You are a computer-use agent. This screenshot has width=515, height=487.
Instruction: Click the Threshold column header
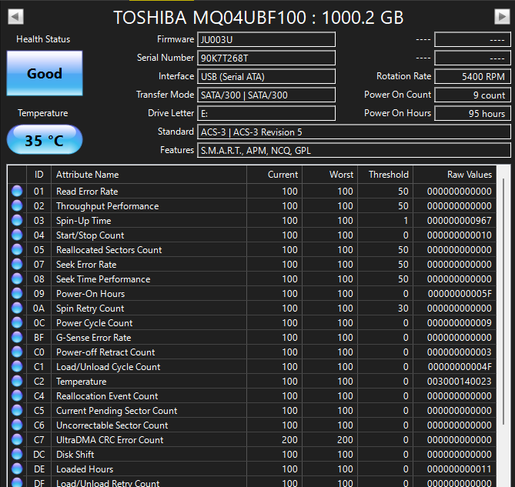tap(385, 174)
